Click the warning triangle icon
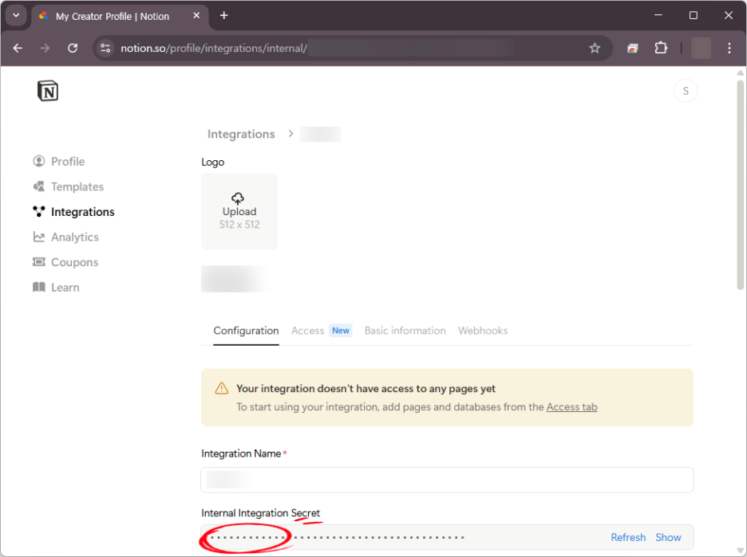Screen dimensions: 747x557 222,389
